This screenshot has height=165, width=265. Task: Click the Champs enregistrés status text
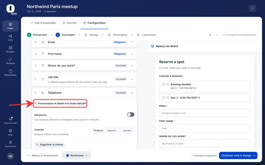204,155
